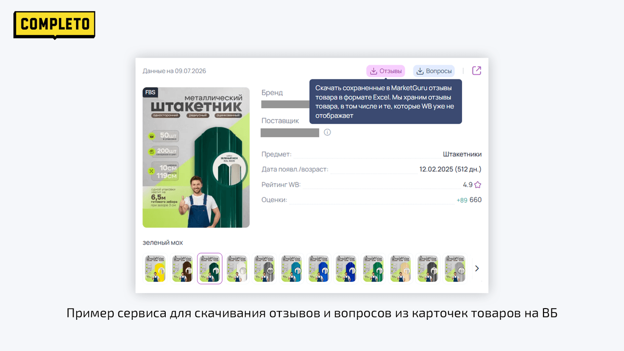Image resolution: width=624 pixels, height=351 pixels.
Task: Click the FBS badge on product image
Action: [x=151, y=93]
